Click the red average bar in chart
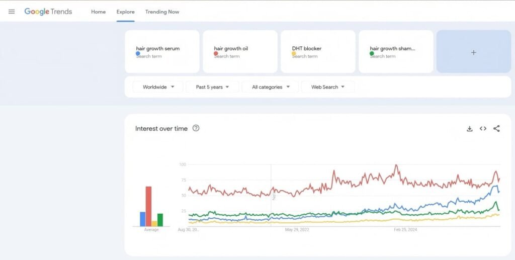 (148, 206)
